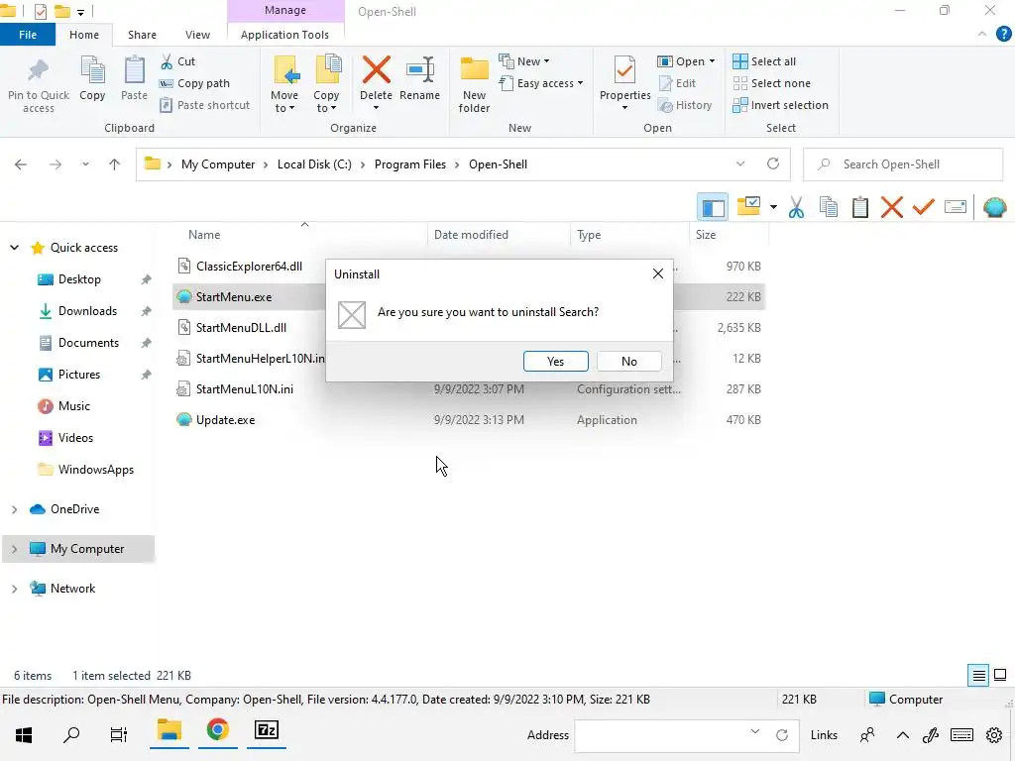Image resolution: width=1015 pixels, height=761 pixels.
Task: Click the Rename ribbon icon
Action: coord(419,70)
